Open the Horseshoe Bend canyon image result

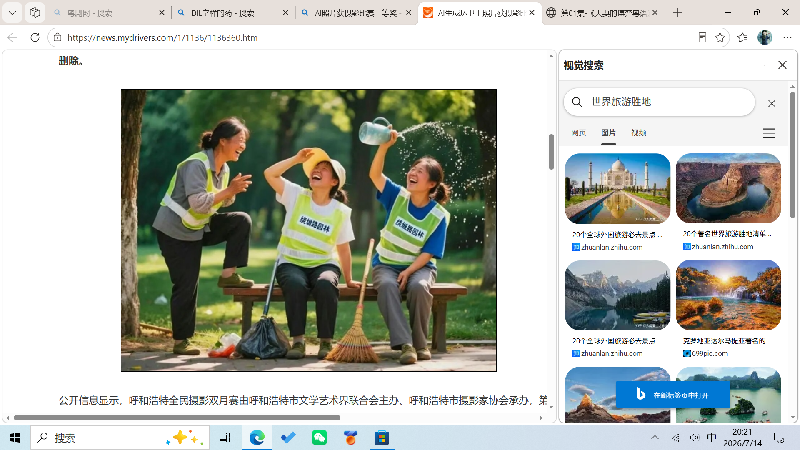pos(728,188)
